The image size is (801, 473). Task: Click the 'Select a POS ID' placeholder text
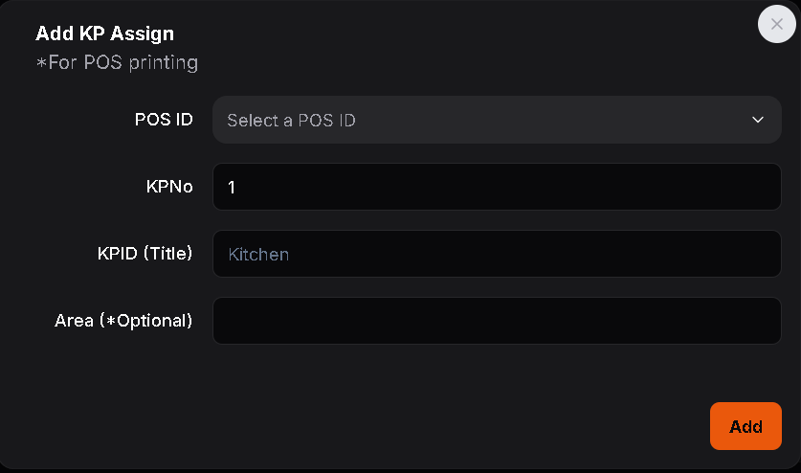[291, 121]
